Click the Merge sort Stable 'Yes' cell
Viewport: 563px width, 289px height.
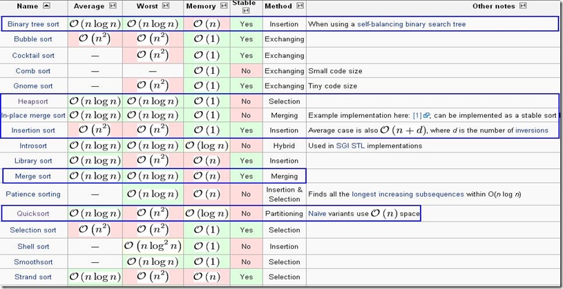point(247,176)
